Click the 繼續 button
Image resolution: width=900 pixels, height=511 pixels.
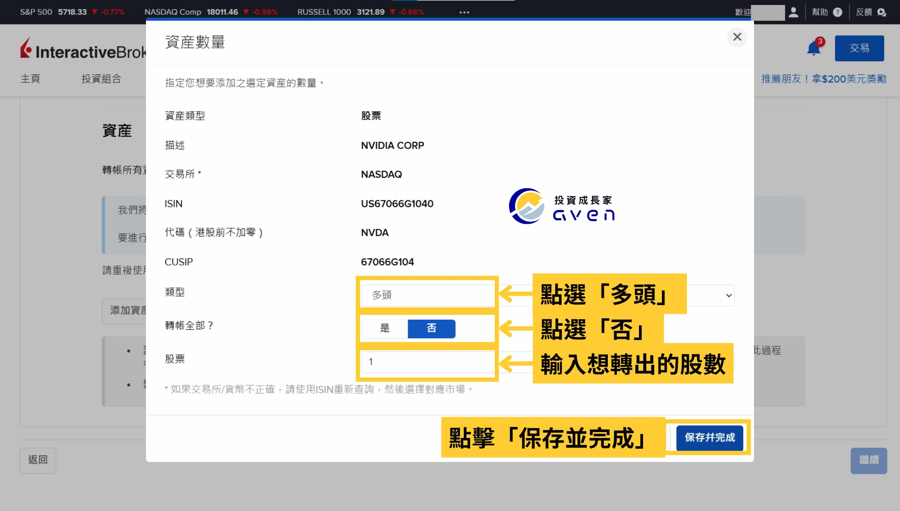(869, 460)
